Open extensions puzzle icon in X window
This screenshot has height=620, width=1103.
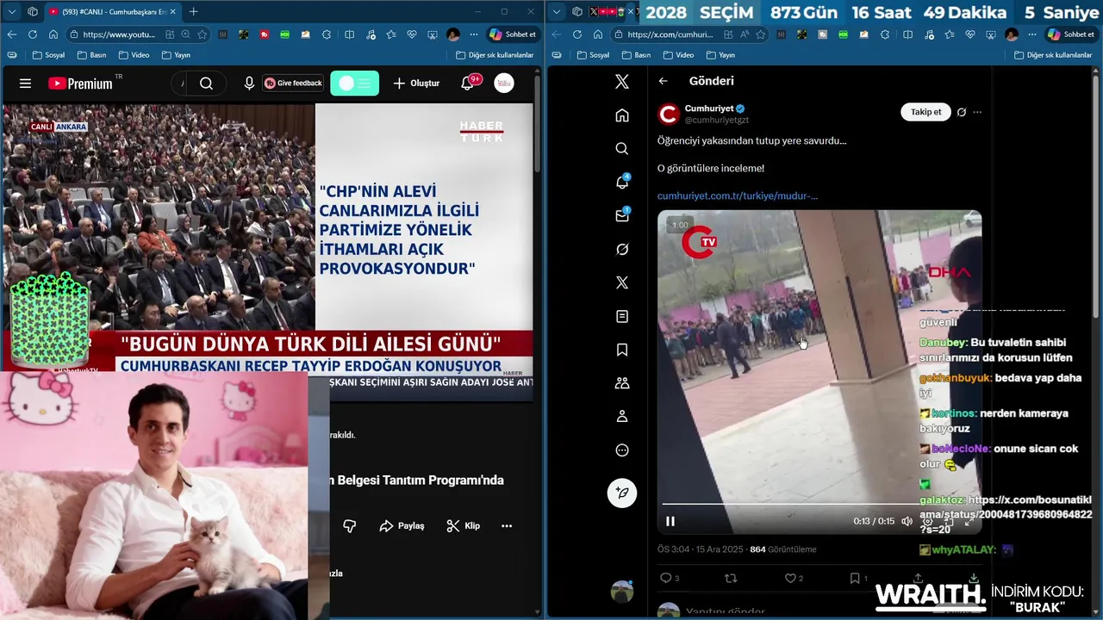coord(885,34)
